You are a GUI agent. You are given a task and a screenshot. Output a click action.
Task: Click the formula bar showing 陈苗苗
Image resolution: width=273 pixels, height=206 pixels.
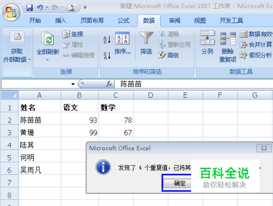194,84
